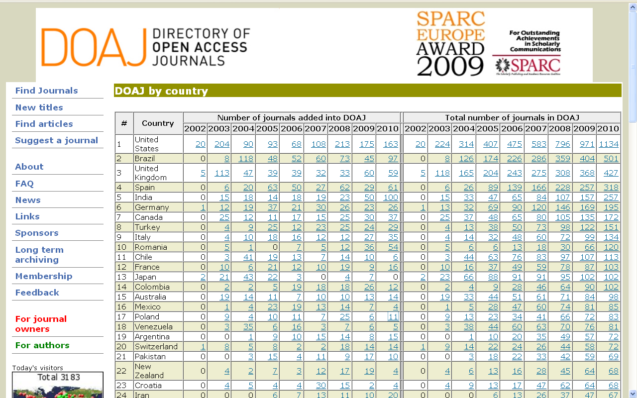Open 35 in the Venezuela row
The width and height of the screenshot is (637, 398).
coord(248,327)
